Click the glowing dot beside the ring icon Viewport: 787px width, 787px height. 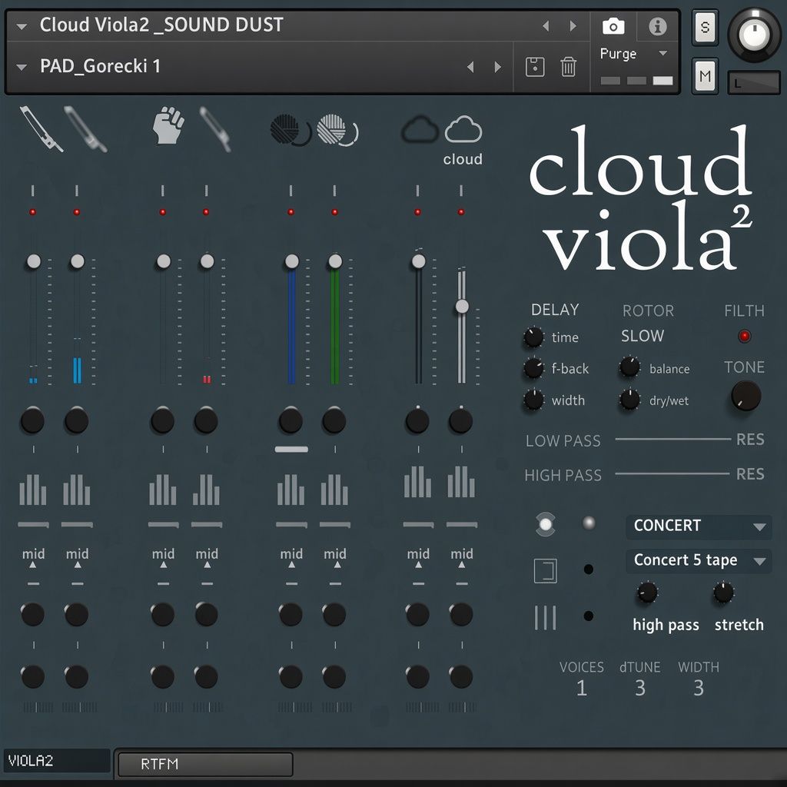(589, 523)
